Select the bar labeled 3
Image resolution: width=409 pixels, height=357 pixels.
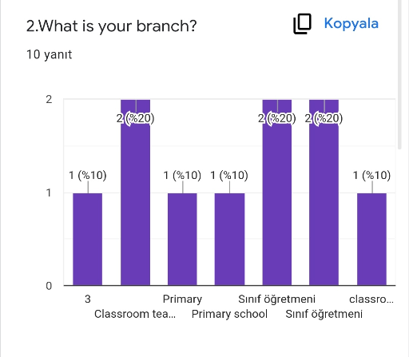pyautogui.click(x=88, y=240)
